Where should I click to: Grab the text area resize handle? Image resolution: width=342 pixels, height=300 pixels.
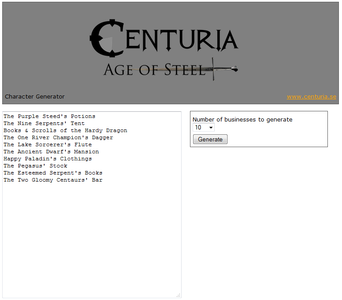[x=179, y=296]
